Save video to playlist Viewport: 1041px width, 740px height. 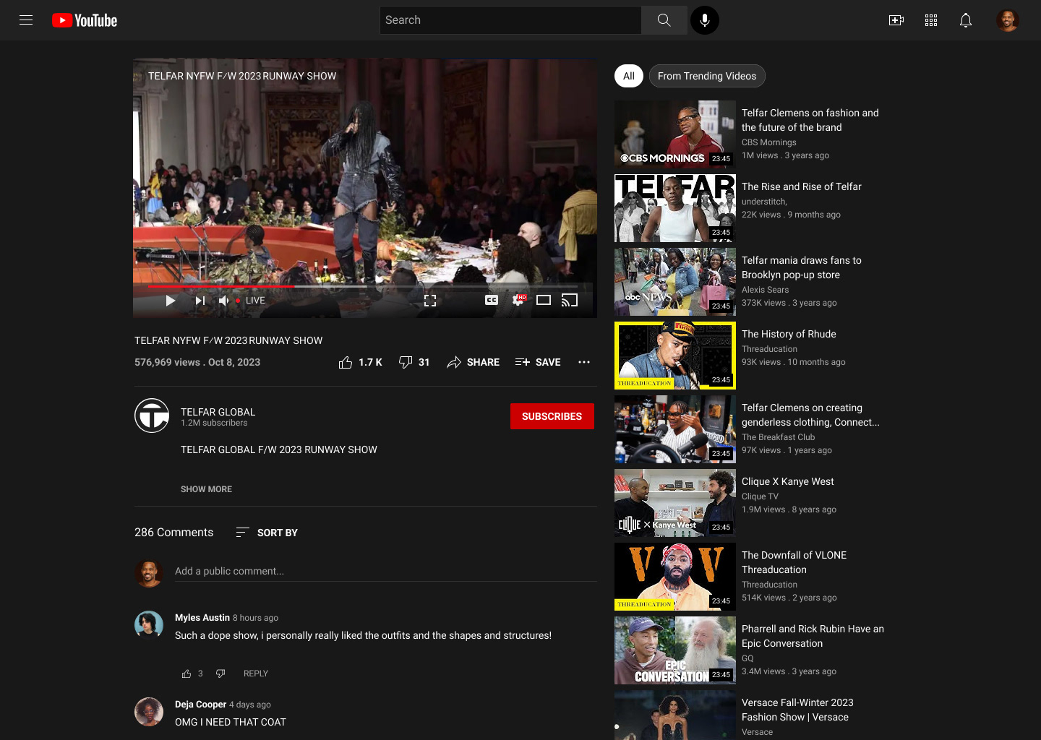point(538,362)
